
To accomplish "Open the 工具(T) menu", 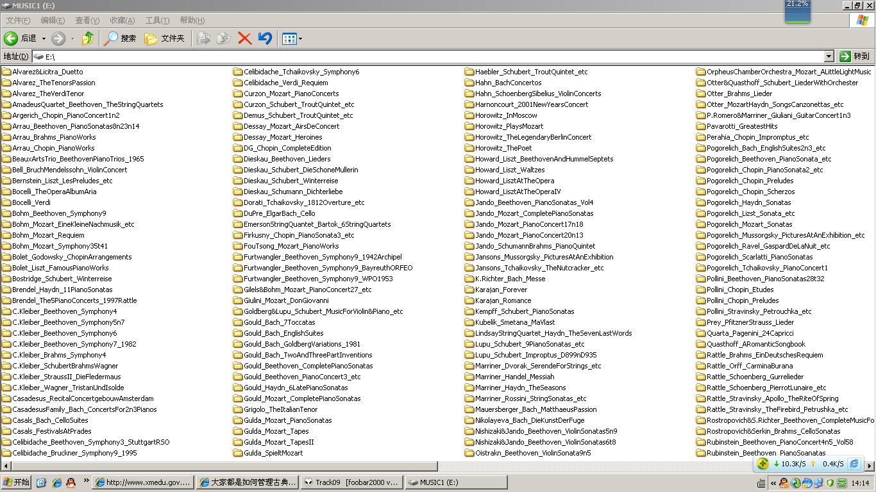I will (x=157, y=20).
